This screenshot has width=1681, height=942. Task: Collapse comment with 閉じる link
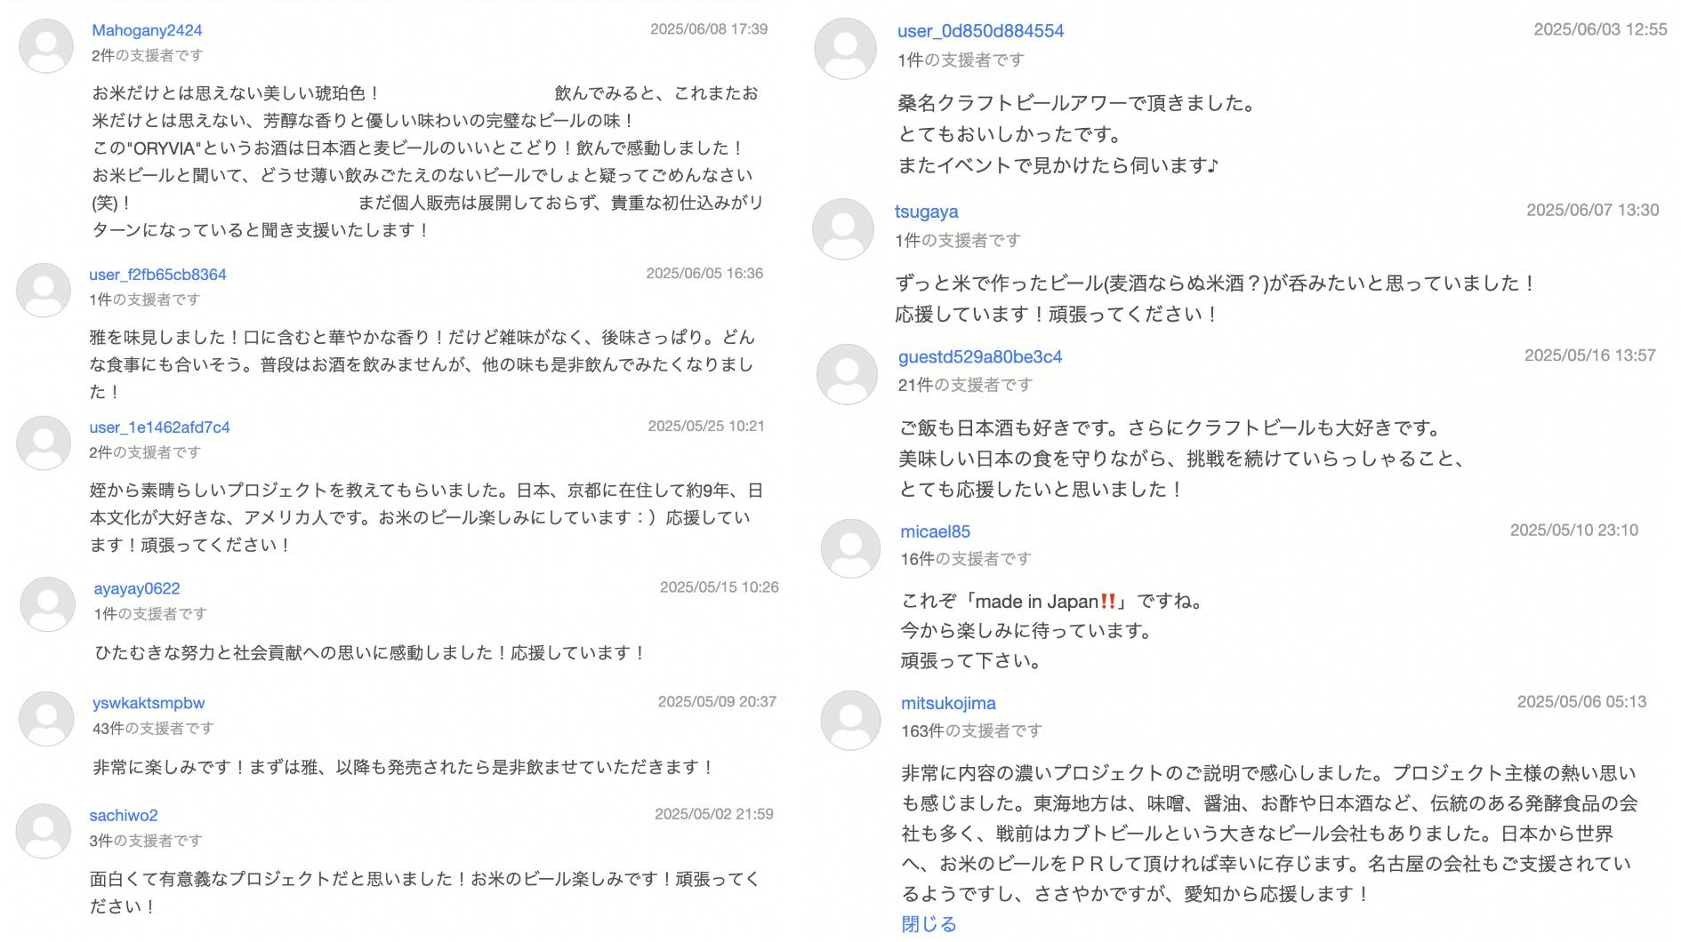click(x=929, y=924)
